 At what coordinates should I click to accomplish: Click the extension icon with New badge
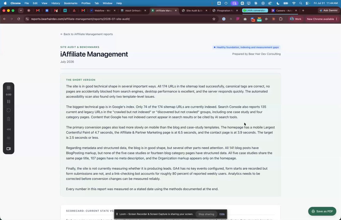(x=259, y=19)
